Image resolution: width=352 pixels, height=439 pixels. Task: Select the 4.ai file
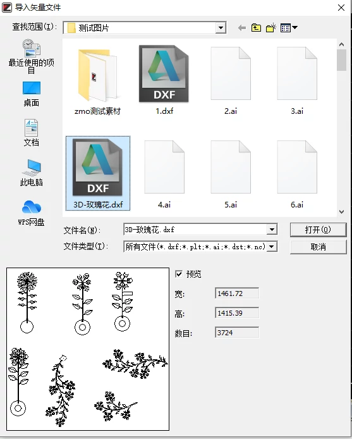click(164, 174)
